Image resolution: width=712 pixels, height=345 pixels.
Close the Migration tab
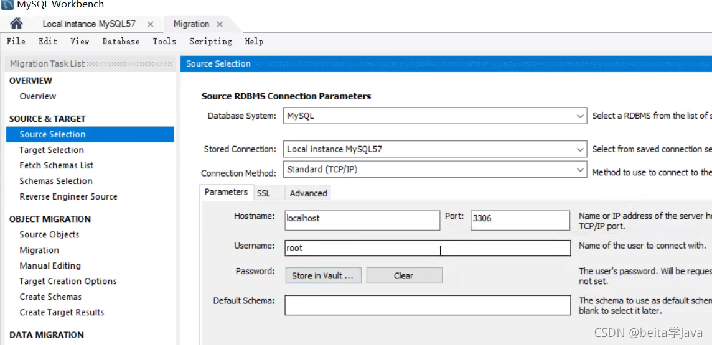(220, 24)
